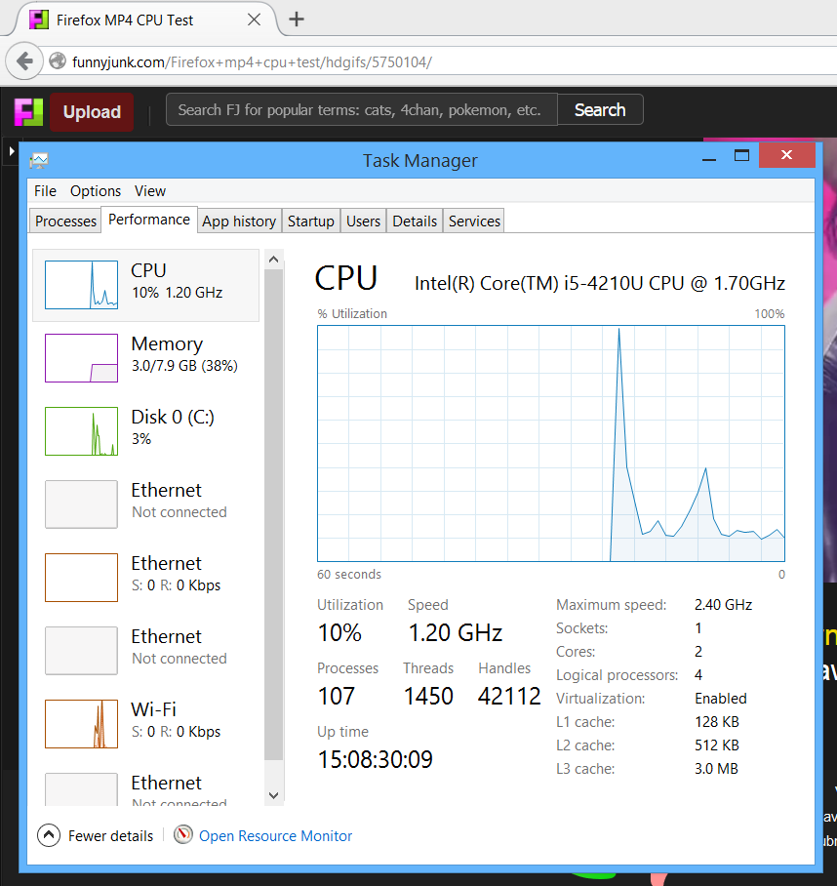Screen dimensions: 837x886
Task: Click the browser back arrow button
Action: click(24, 60)
